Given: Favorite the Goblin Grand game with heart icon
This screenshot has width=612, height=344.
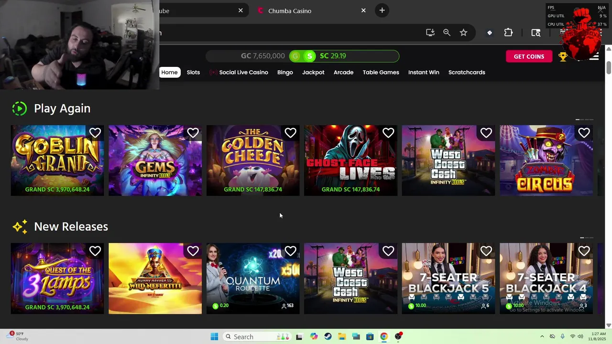Looking at the screenshot, I should pos(95,133).
